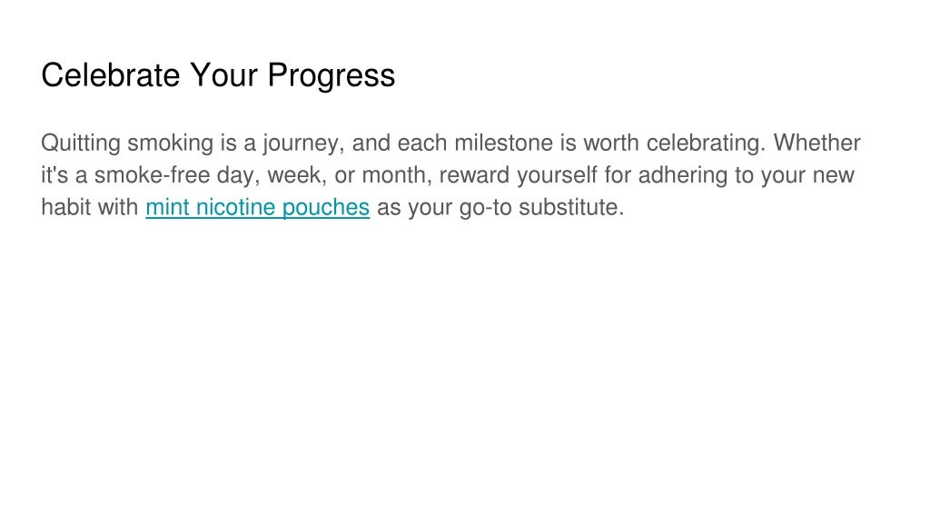The image size is (930, 523).
Task: Place cursor on the word yourself
Action: (x=557, y=175)
